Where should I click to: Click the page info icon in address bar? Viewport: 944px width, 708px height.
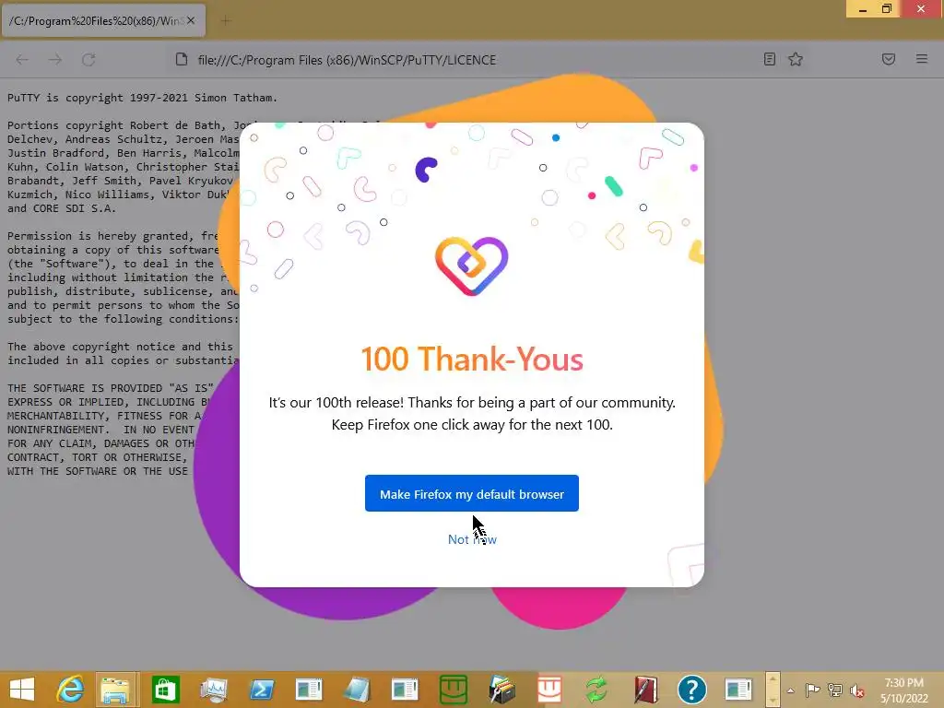click(182, 60)
